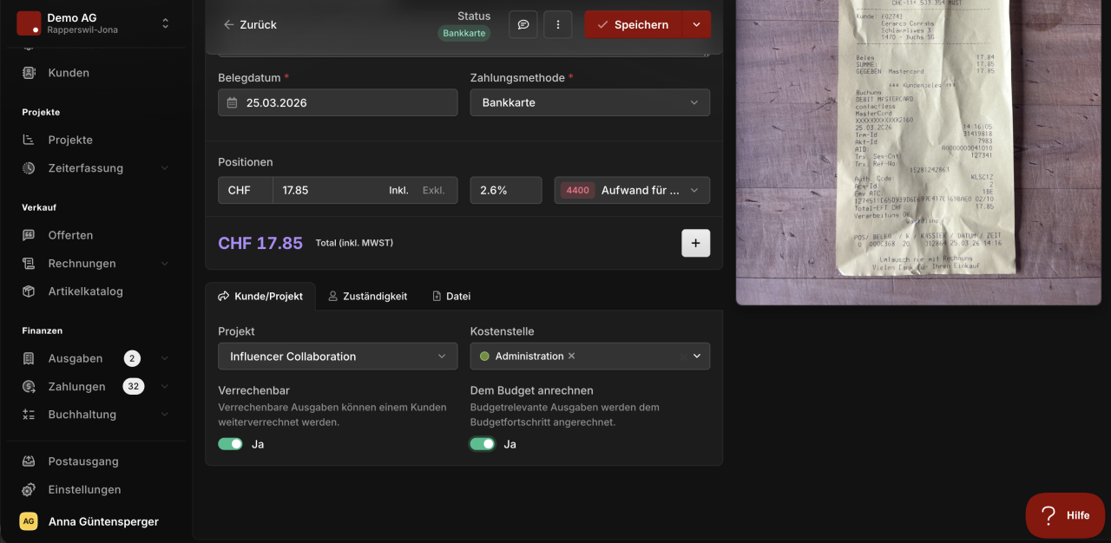Open Artikelkatalog box icon in sidebar
The image size is (1111, 543).
tap(29, 291)
